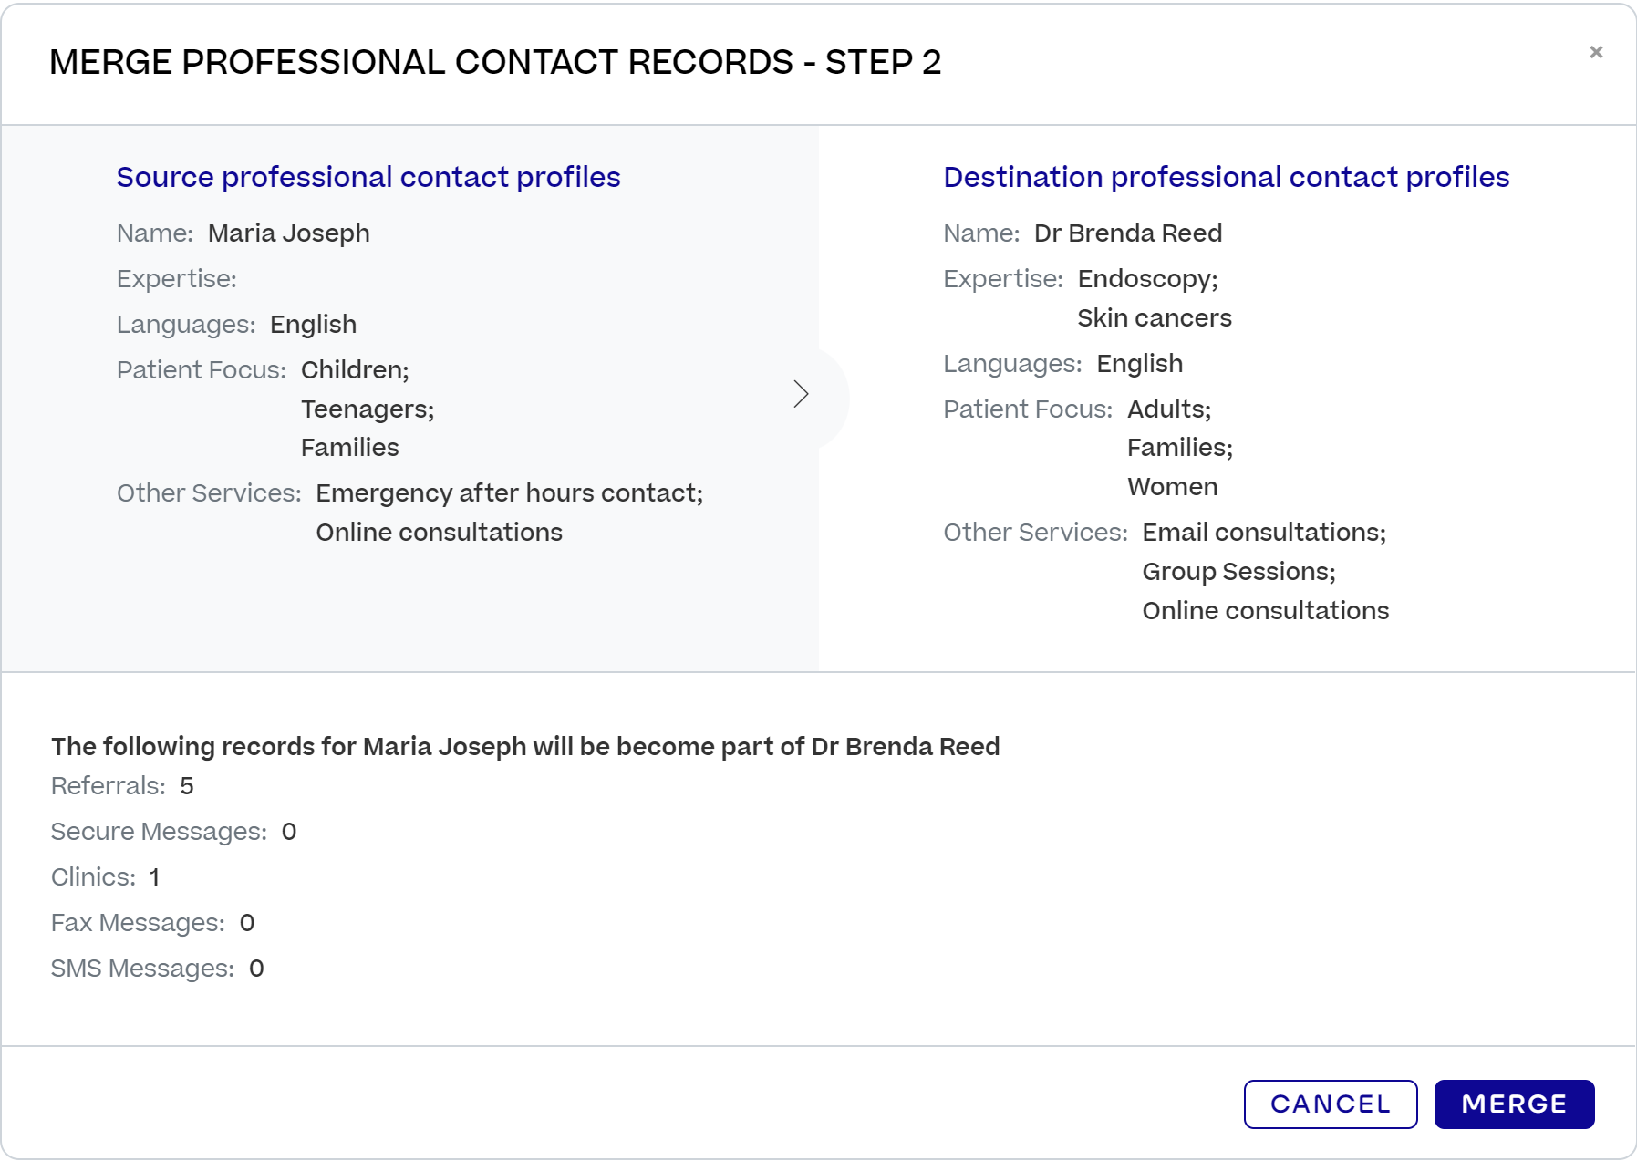Click the Languages value English in source panel
Viewport: 1637px width, 1161px height.
(x=314, y=324)
